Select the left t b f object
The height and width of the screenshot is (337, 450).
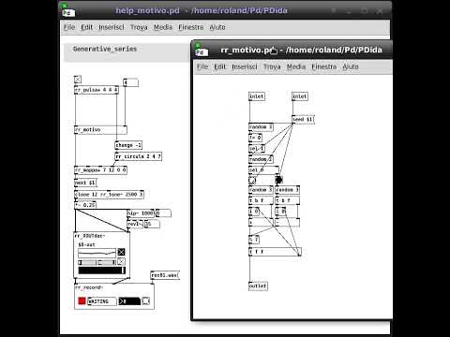point(261,200)
